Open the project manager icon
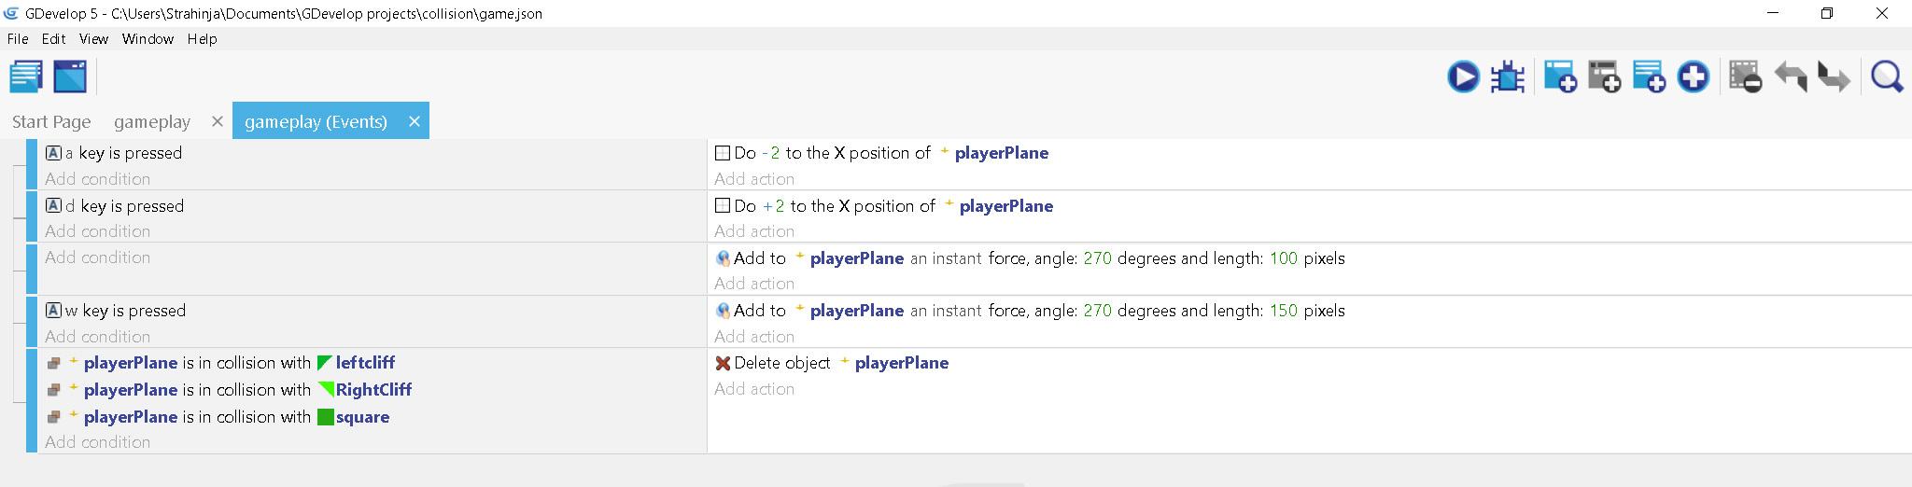 (26, 77)
